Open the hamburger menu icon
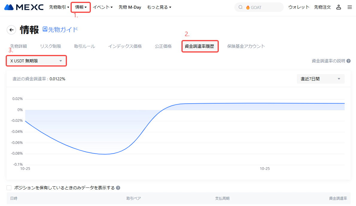 [350, 7]
